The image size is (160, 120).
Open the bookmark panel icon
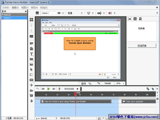click(x=140, y=19)
